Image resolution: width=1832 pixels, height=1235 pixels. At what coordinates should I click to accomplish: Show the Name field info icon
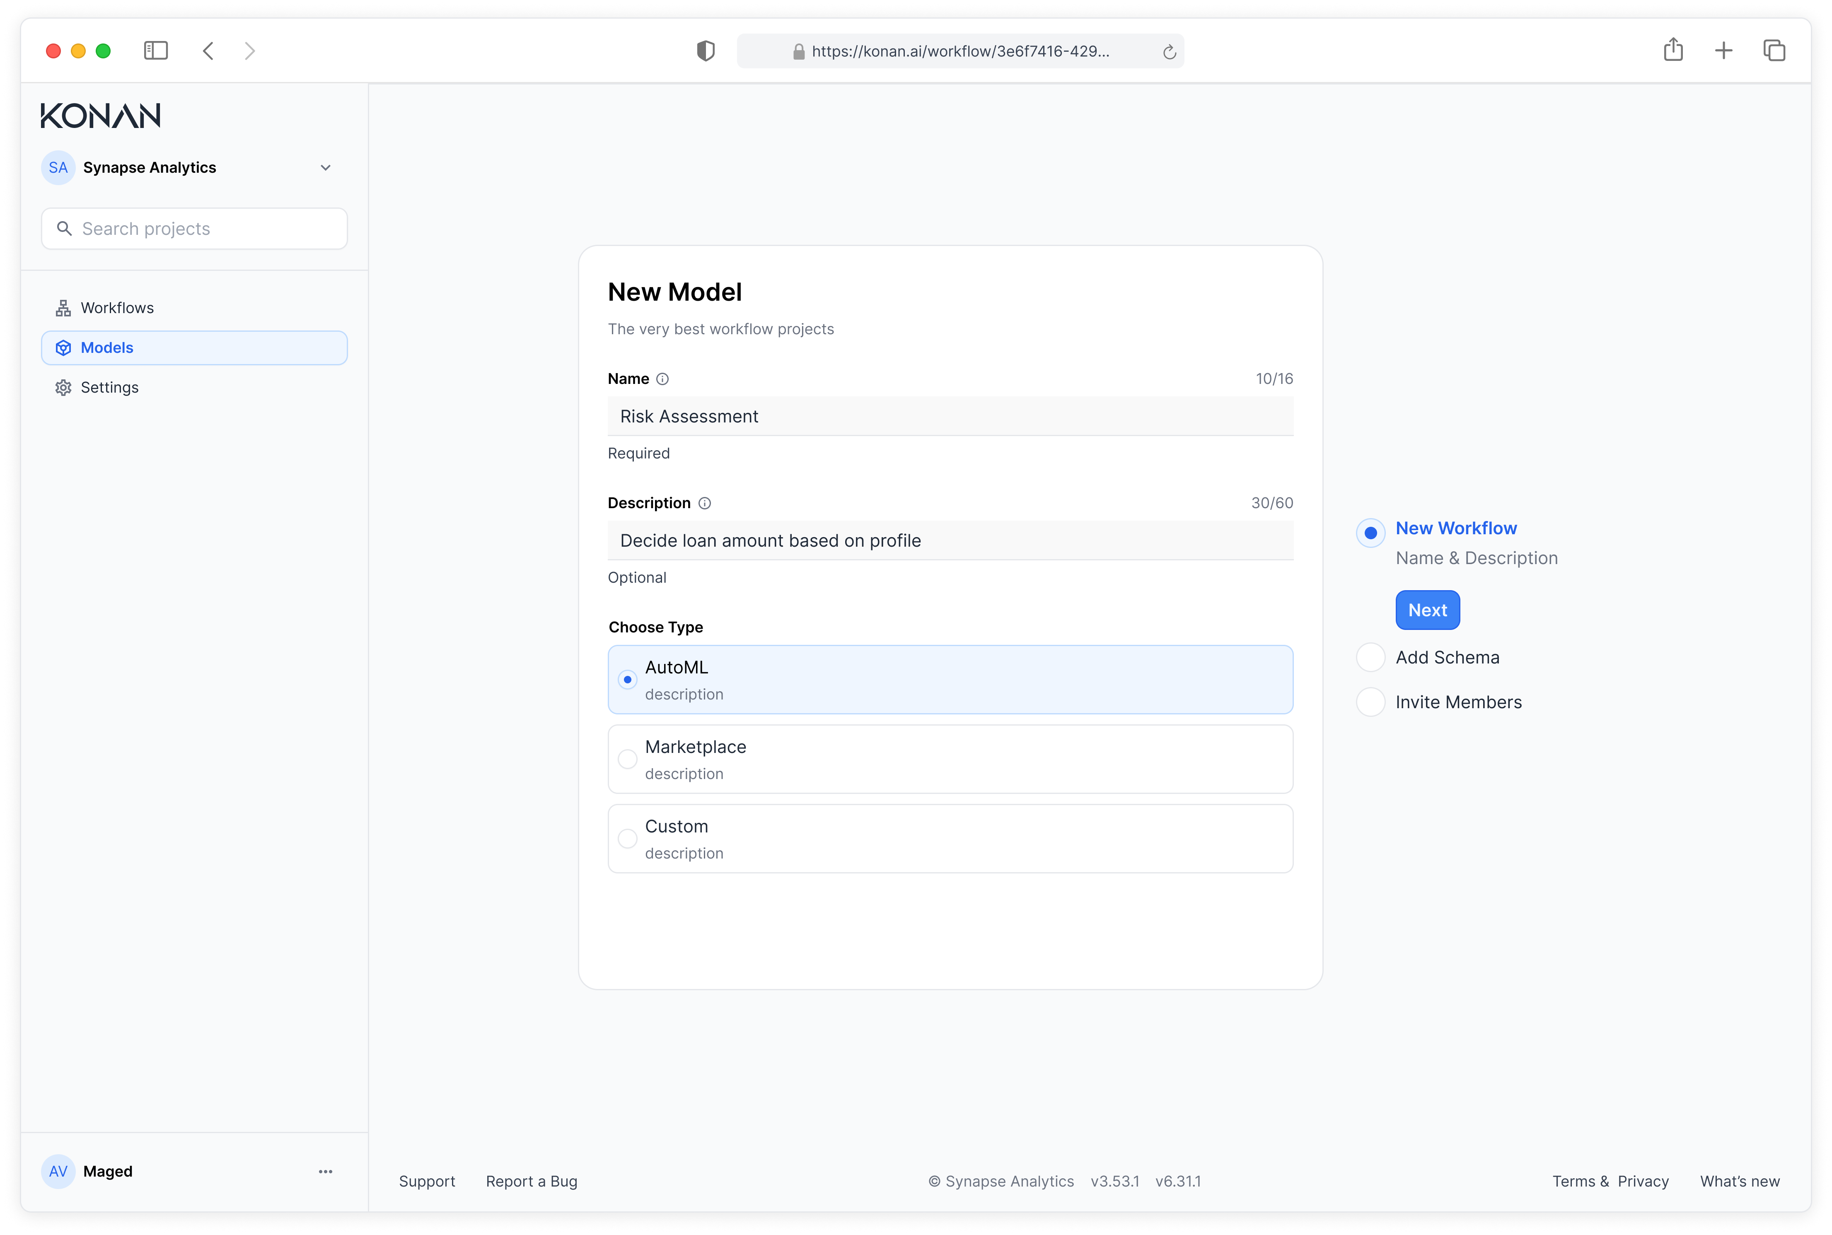(663, 379)
